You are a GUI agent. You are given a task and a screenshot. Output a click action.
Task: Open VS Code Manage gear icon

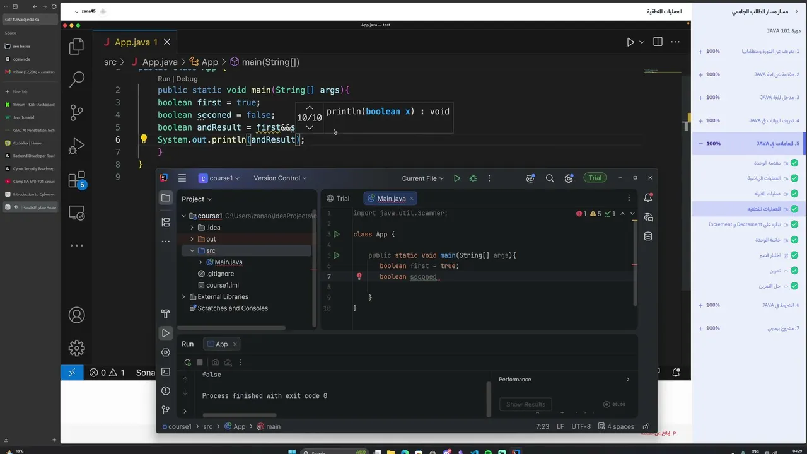pyautogui.click(x=76, y=347)
